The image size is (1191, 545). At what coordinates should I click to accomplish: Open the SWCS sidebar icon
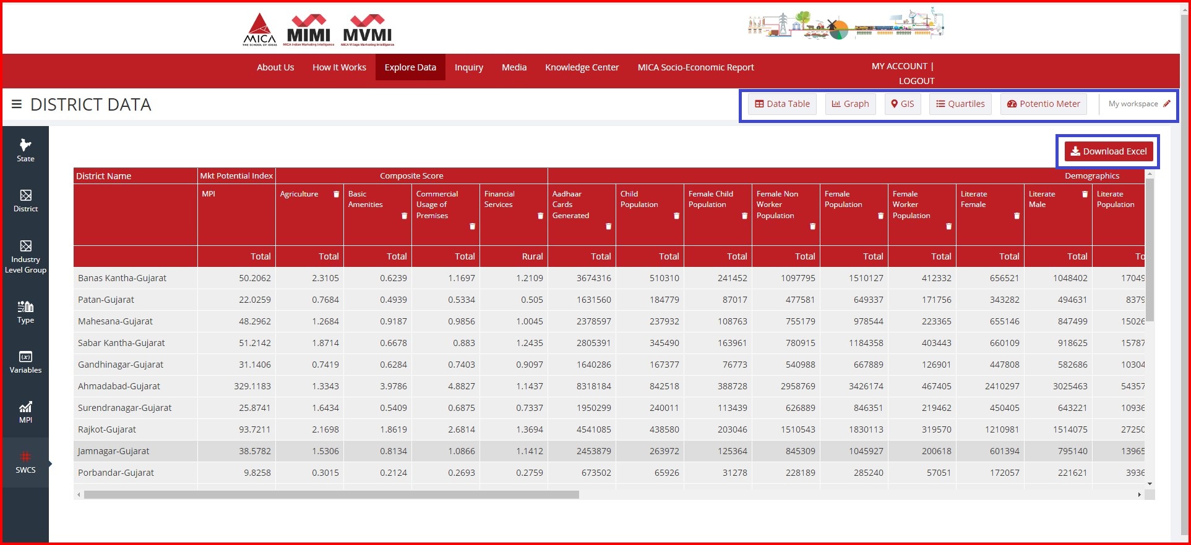(x=25, y=462)
